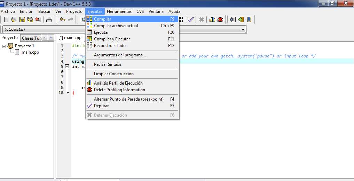This screenshot has height=181, width=354.
Task: Open the Ventana menu
Action: coord(156,11)
